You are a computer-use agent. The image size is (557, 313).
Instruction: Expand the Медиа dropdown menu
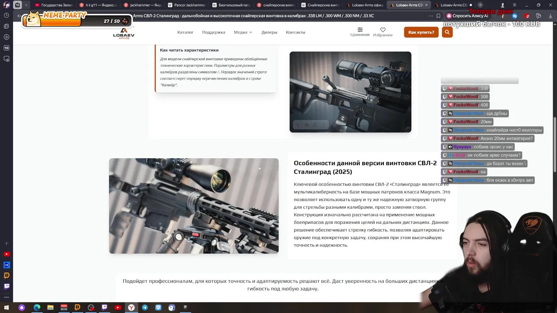243,32
